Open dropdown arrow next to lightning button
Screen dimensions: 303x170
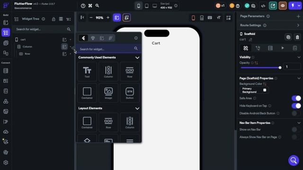pos(299,6)
